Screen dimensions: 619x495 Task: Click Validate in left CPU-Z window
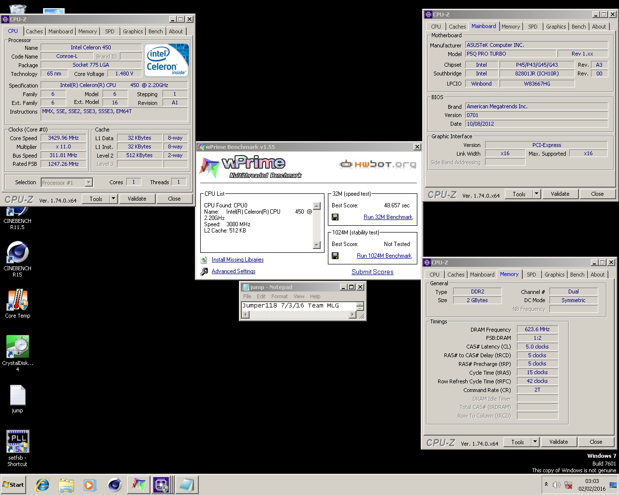click(137, 199)
